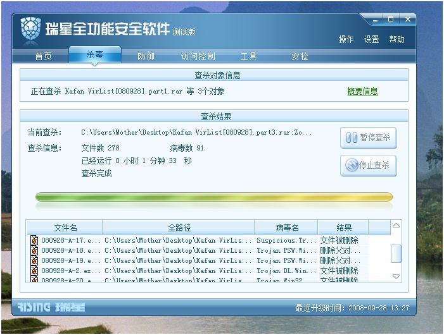Select file name 080928-A-17.e...
Viewport: 444px width, 335px height.
tap(71, 240)
